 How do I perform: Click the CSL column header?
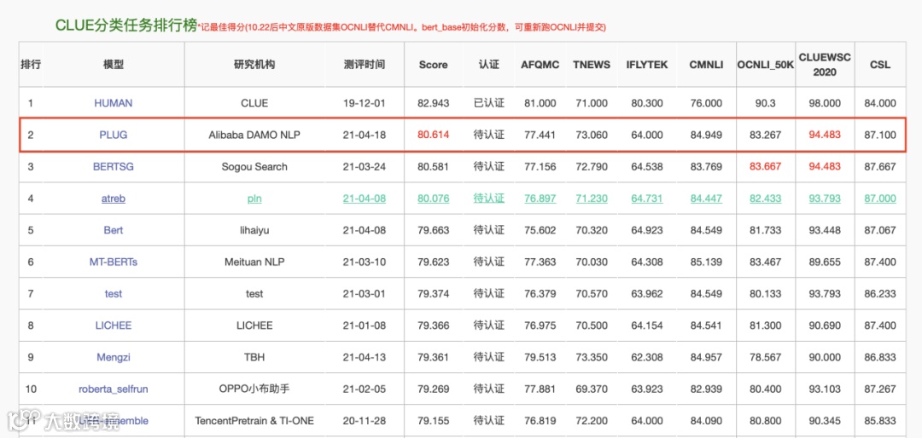point(880,65)
